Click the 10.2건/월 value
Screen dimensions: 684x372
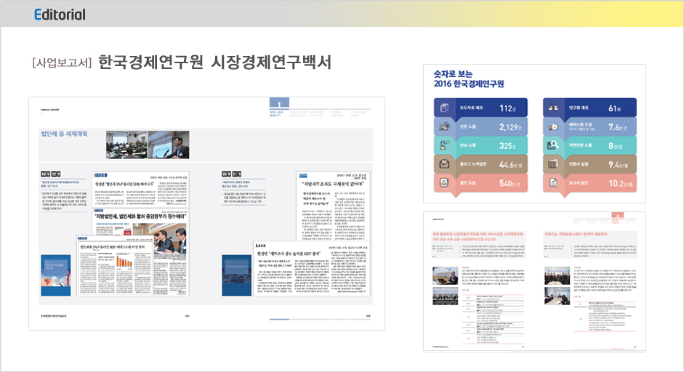(620, 183)
